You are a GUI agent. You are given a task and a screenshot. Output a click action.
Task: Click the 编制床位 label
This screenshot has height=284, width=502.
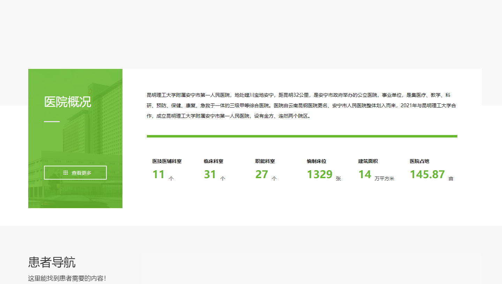click(x=316, y=161)
